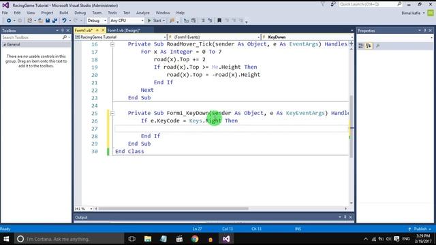Viewport: 436px width, 245px height.
Task: Save the current file with Save icon
Action: (x=48, y=20)
